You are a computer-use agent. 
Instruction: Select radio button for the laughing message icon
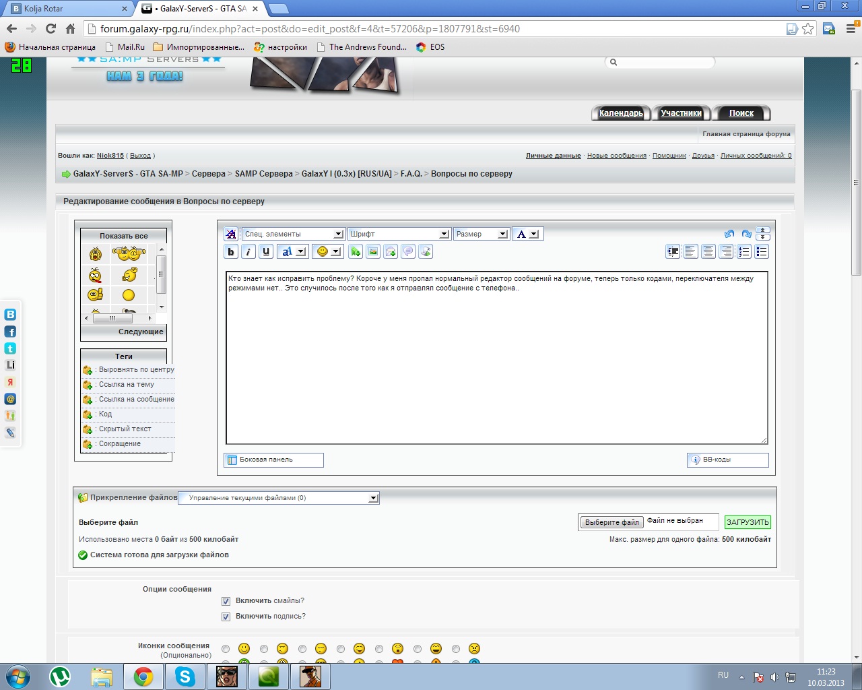pos(418,649)
